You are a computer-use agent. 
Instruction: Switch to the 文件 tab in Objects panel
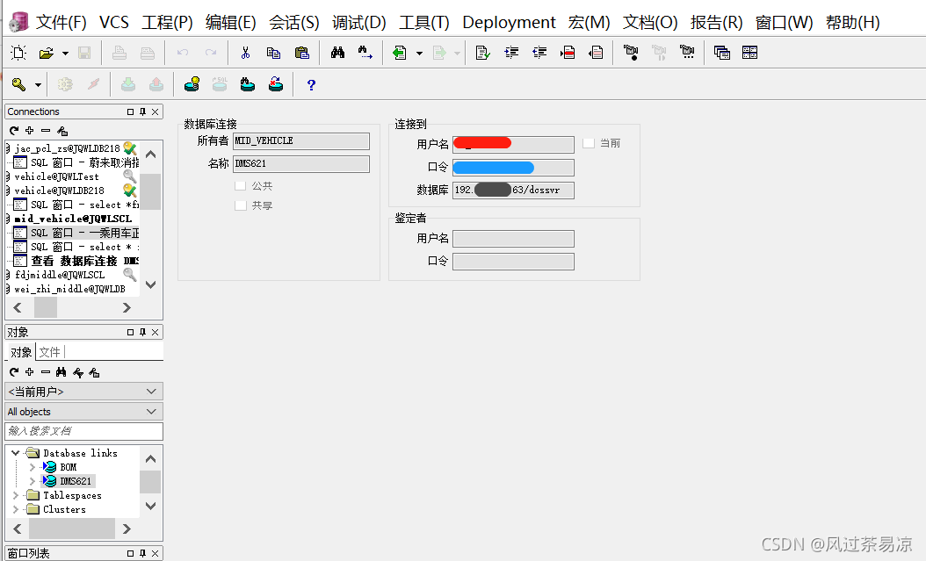(x=49, y=352)
